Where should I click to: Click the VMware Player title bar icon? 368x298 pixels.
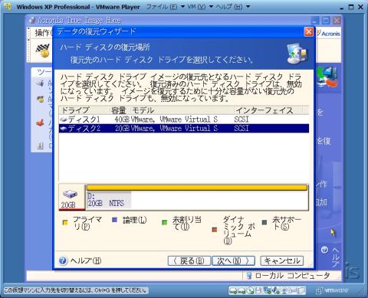click(x=8, y=6)
